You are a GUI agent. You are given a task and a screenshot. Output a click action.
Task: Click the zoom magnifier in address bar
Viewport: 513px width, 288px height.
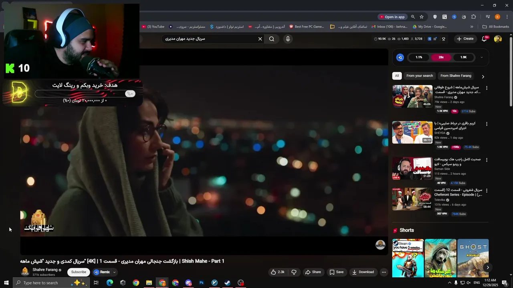413,17
